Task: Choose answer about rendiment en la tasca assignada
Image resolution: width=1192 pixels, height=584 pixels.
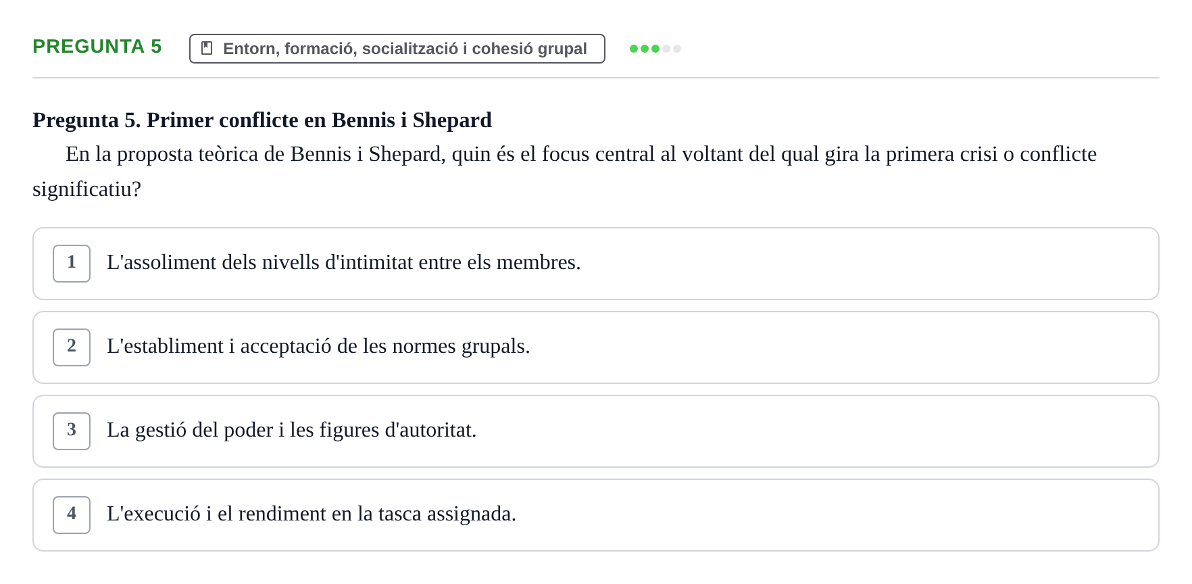Action: [596, 515]
